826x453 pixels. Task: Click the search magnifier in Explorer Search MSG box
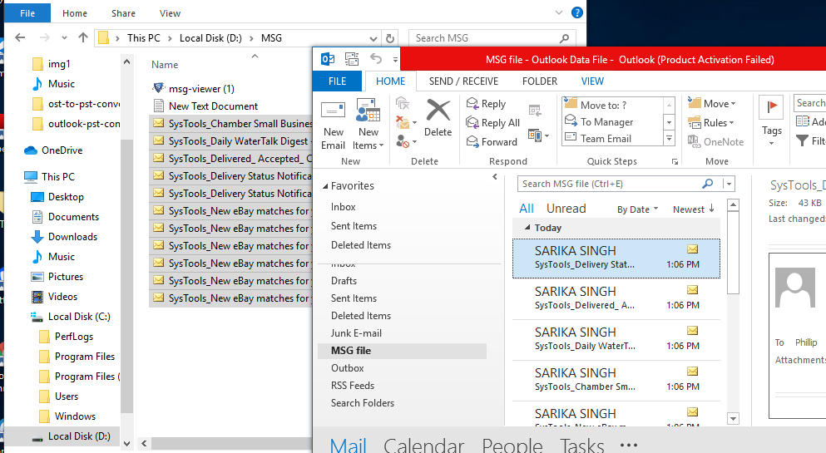(x=564, y=38)
